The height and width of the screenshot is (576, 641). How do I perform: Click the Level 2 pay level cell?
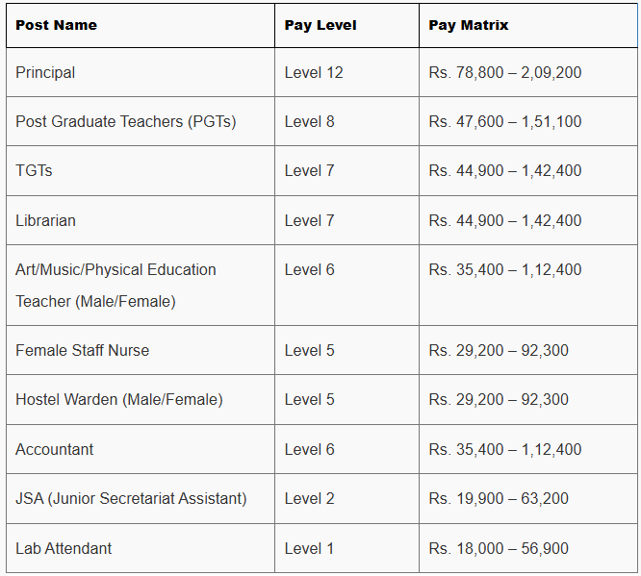click(x=310, y=498)
